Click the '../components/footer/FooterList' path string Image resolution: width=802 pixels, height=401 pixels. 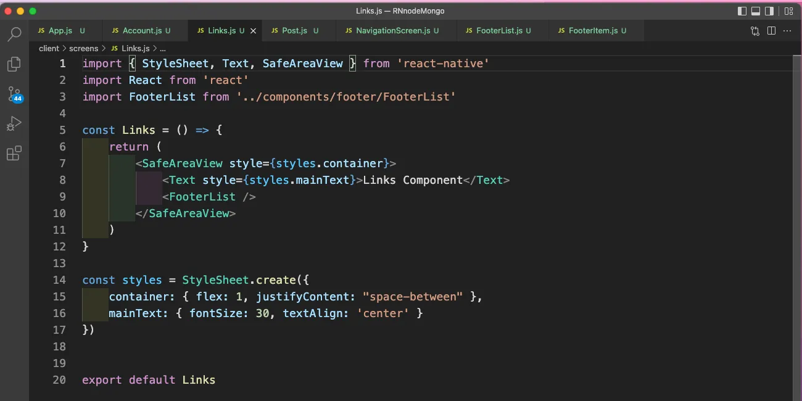coord(346,97)
